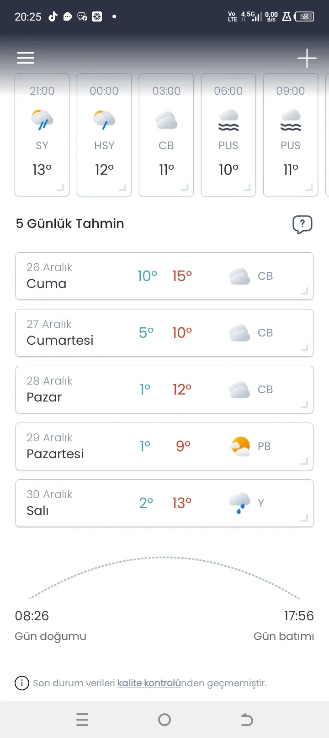
Task: Tap the fog icon in 06:00 card
Action: 228,120
